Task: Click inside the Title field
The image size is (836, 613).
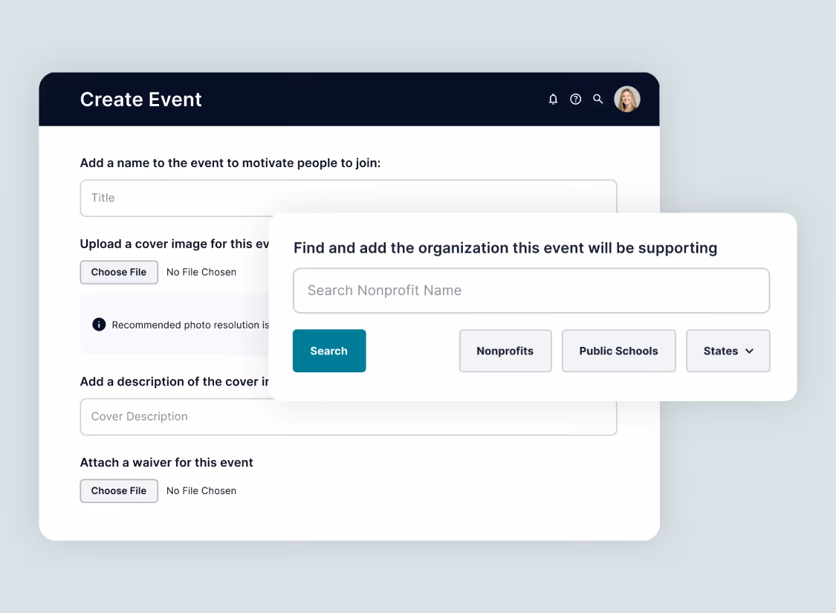Action: [x=186, y=198]
